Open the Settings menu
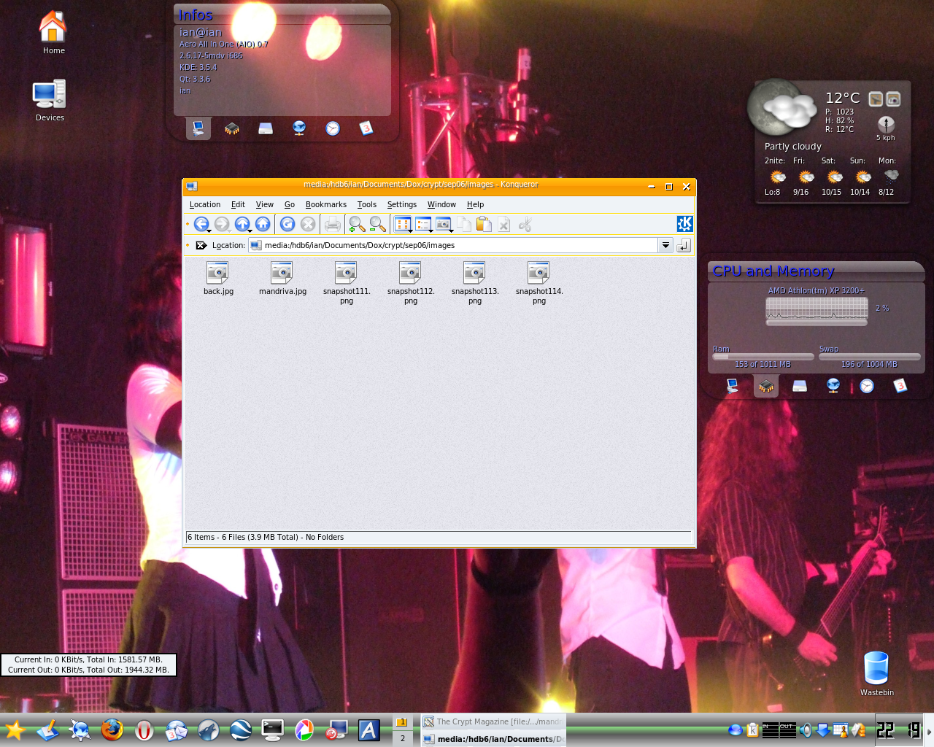The width and height of the screenshot is (934, 747). coord(401,205)
